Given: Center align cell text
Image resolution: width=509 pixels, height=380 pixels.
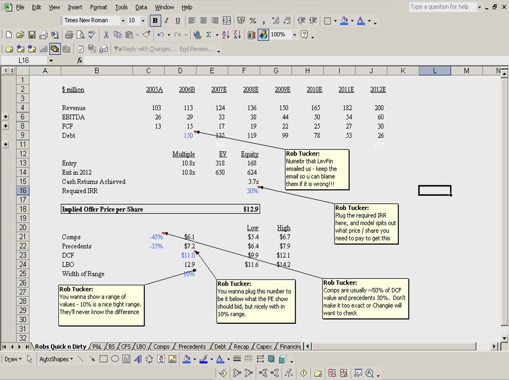Looking at the screenshot, I should point(203,21).
